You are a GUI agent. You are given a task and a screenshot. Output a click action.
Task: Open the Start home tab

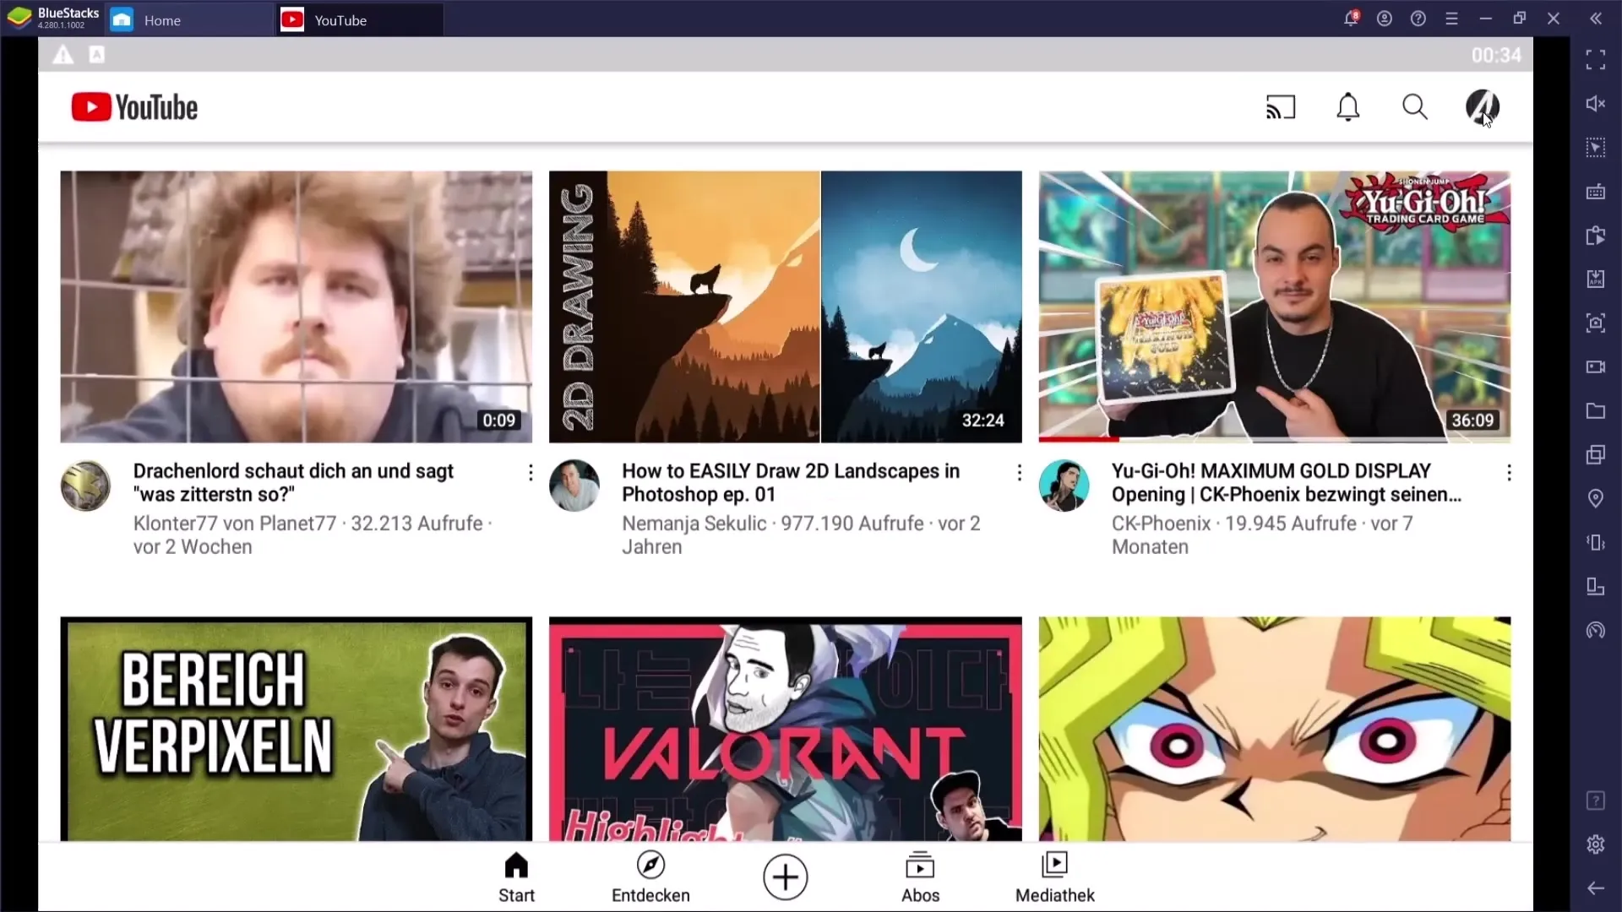(516, 877)
